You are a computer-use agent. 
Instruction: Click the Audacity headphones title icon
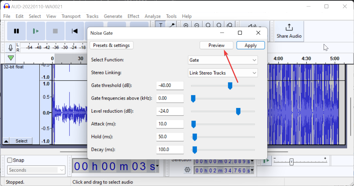click(x=6, y=6)
